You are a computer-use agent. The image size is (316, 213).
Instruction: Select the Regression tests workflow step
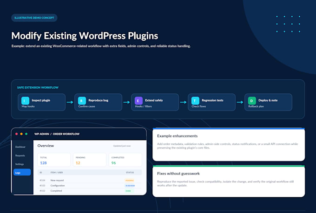(211, 102)
